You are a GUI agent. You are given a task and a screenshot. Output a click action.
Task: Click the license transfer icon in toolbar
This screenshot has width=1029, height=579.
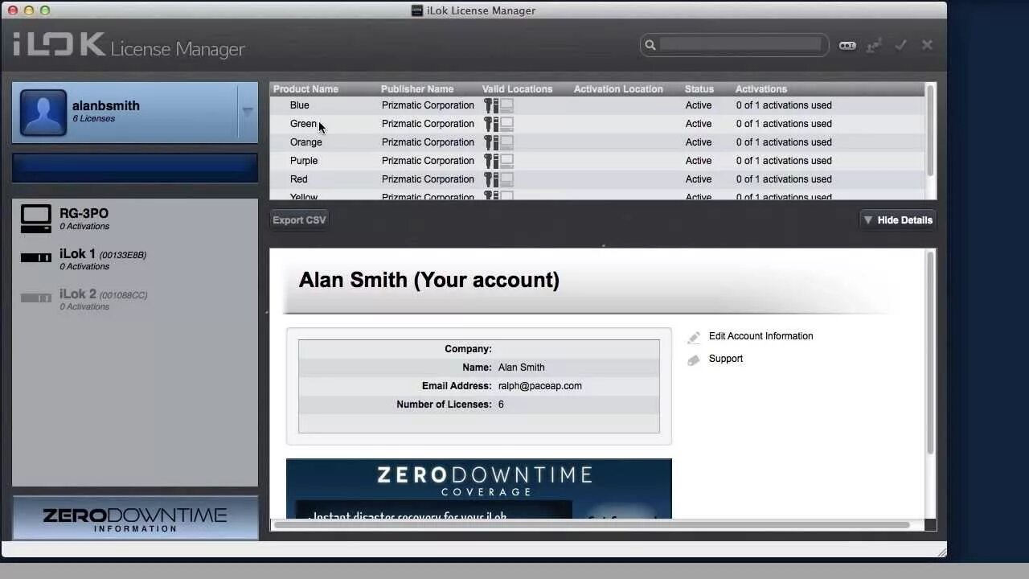(874, 46)
